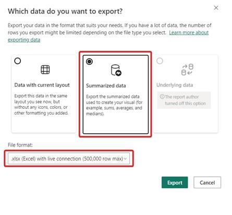Click the Underlying data card heading
The height and width of the screenshot is (215, 232).
[x=175, y=85]
